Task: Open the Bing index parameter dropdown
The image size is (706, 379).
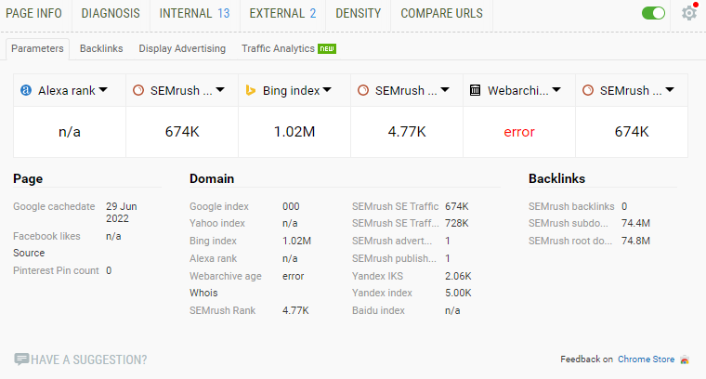Action: point(327,90)
